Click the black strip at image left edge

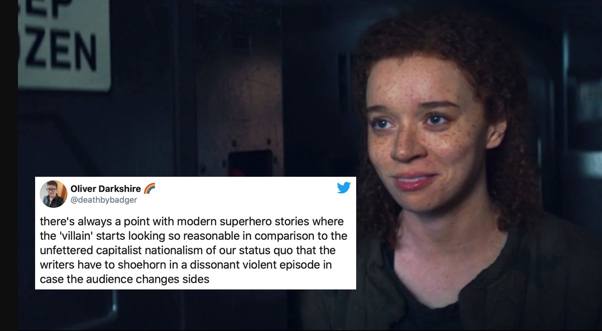click(x=9, y=165)
